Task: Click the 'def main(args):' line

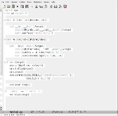Action: pyautogui.click(x=15, y=62)
